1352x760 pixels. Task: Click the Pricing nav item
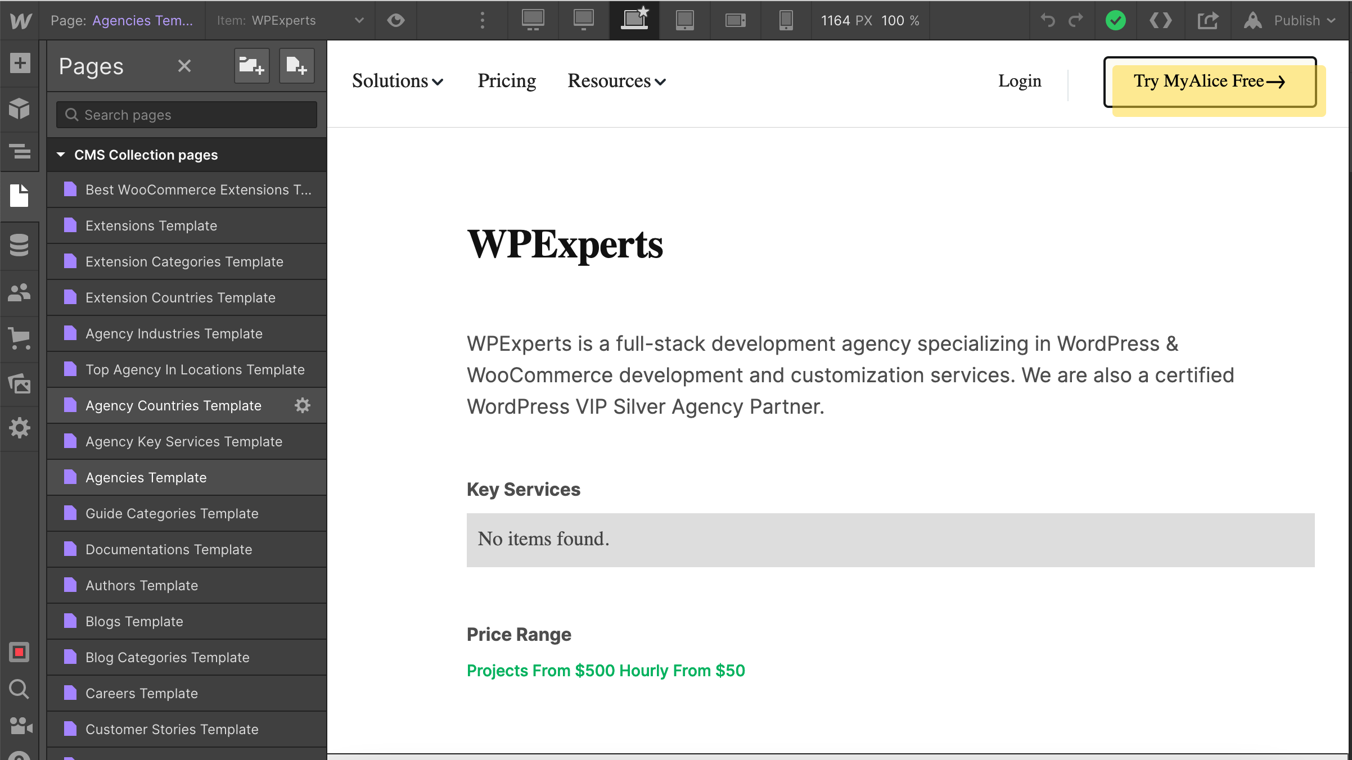coord(506,82)
